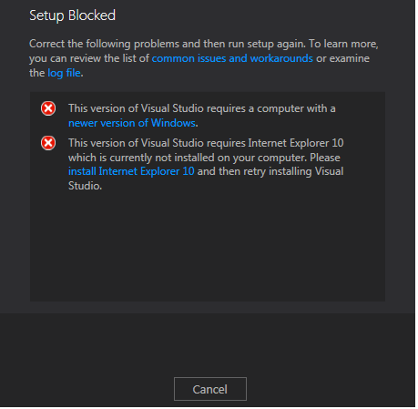The image size is (418, 409).
Task: Click the Cancel button
Action: point(210,389)
